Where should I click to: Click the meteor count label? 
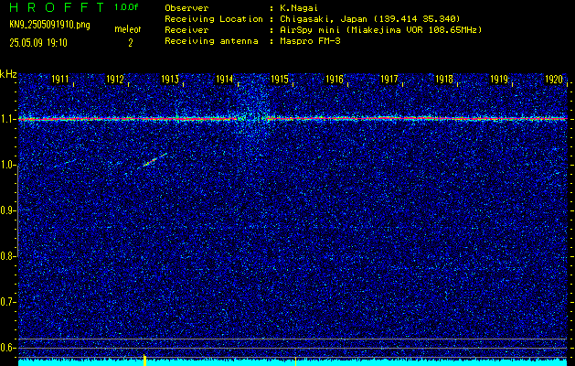128,29
